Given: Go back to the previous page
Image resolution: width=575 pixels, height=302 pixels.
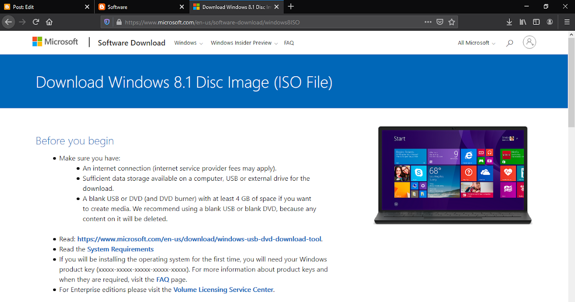Looking at the screenshot, I should click(8, 22).
